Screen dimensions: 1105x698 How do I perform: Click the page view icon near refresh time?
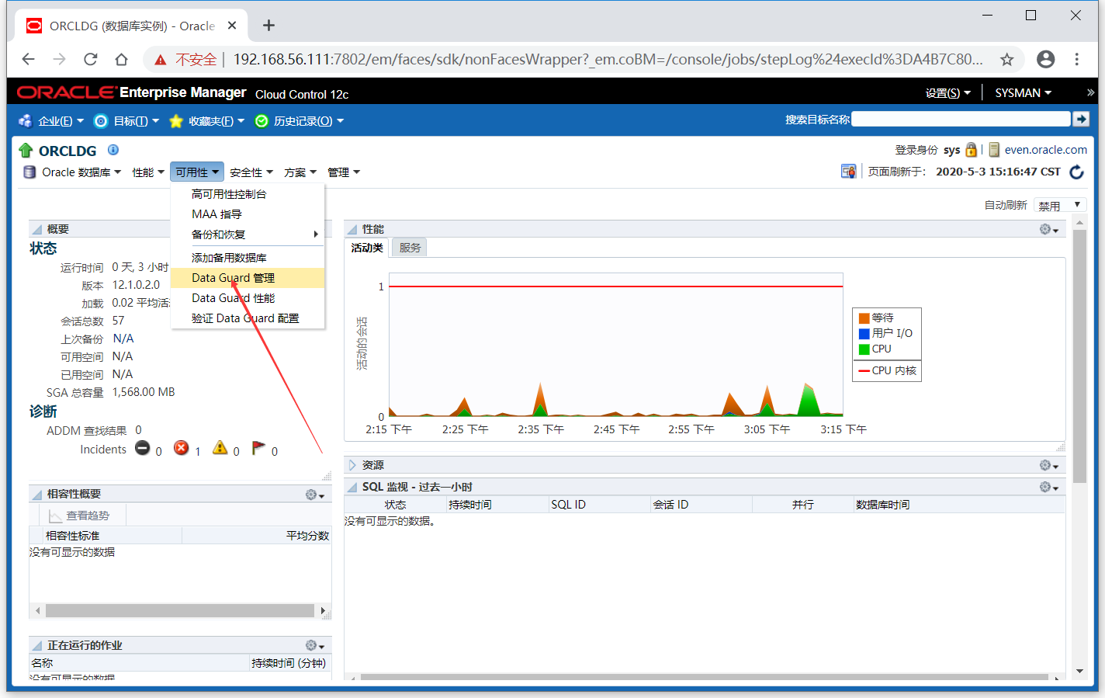click(x=848, y=172)
